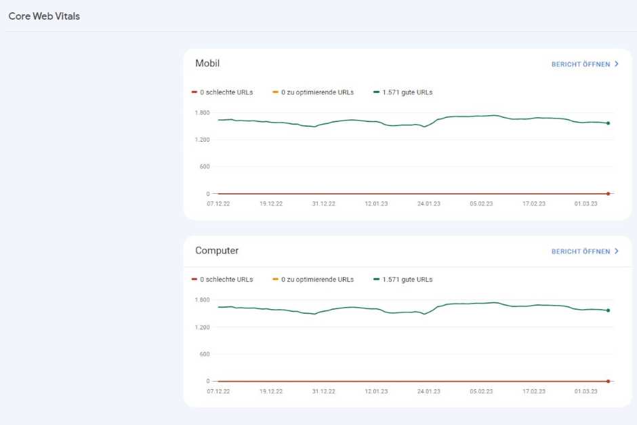Click red legend swatch in Mobil chart
The image size is (637, 425).
pos(194,92)
